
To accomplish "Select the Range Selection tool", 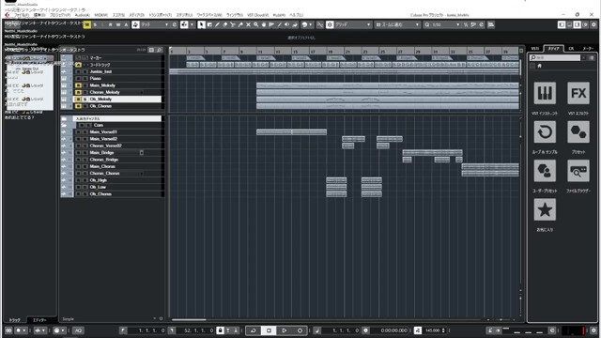I will [209, 24].
